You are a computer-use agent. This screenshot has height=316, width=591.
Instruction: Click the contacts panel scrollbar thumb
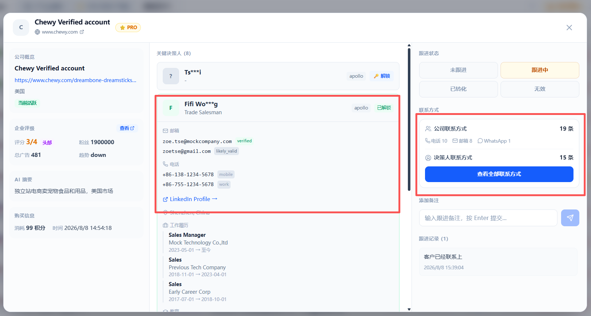coord(409,119)
